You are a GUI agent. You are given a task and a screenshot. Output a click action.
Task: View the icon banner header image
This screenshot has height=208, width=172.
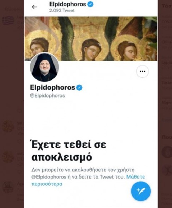pyautogui.click(x=91, y=39)
